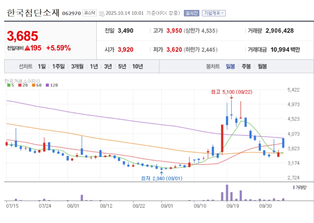The height and width of the screenshot is (223, 314).
Task: Click the stock name 한국첨단소재
Action: (x=33, y=13)
